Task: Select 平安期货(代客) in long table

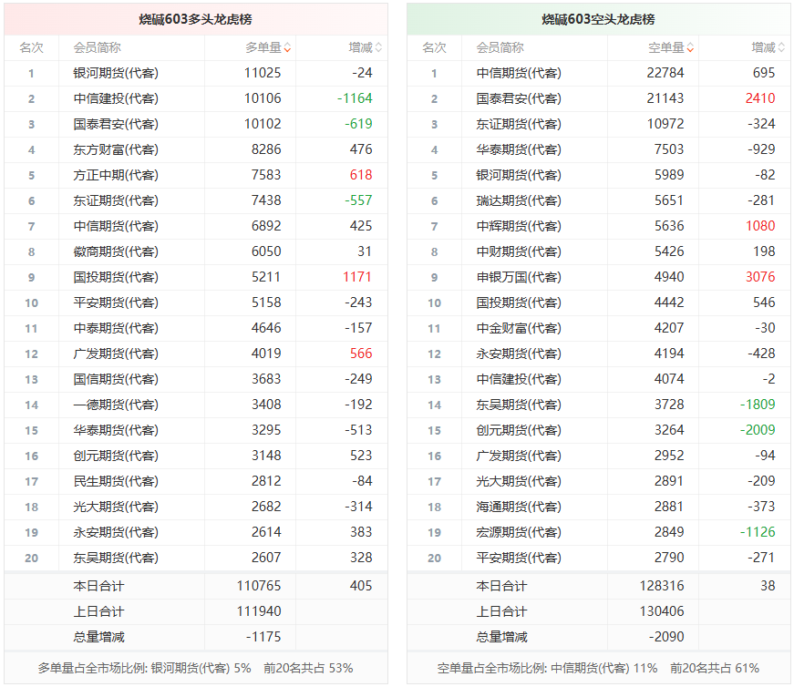Action: tap(116, 302)
